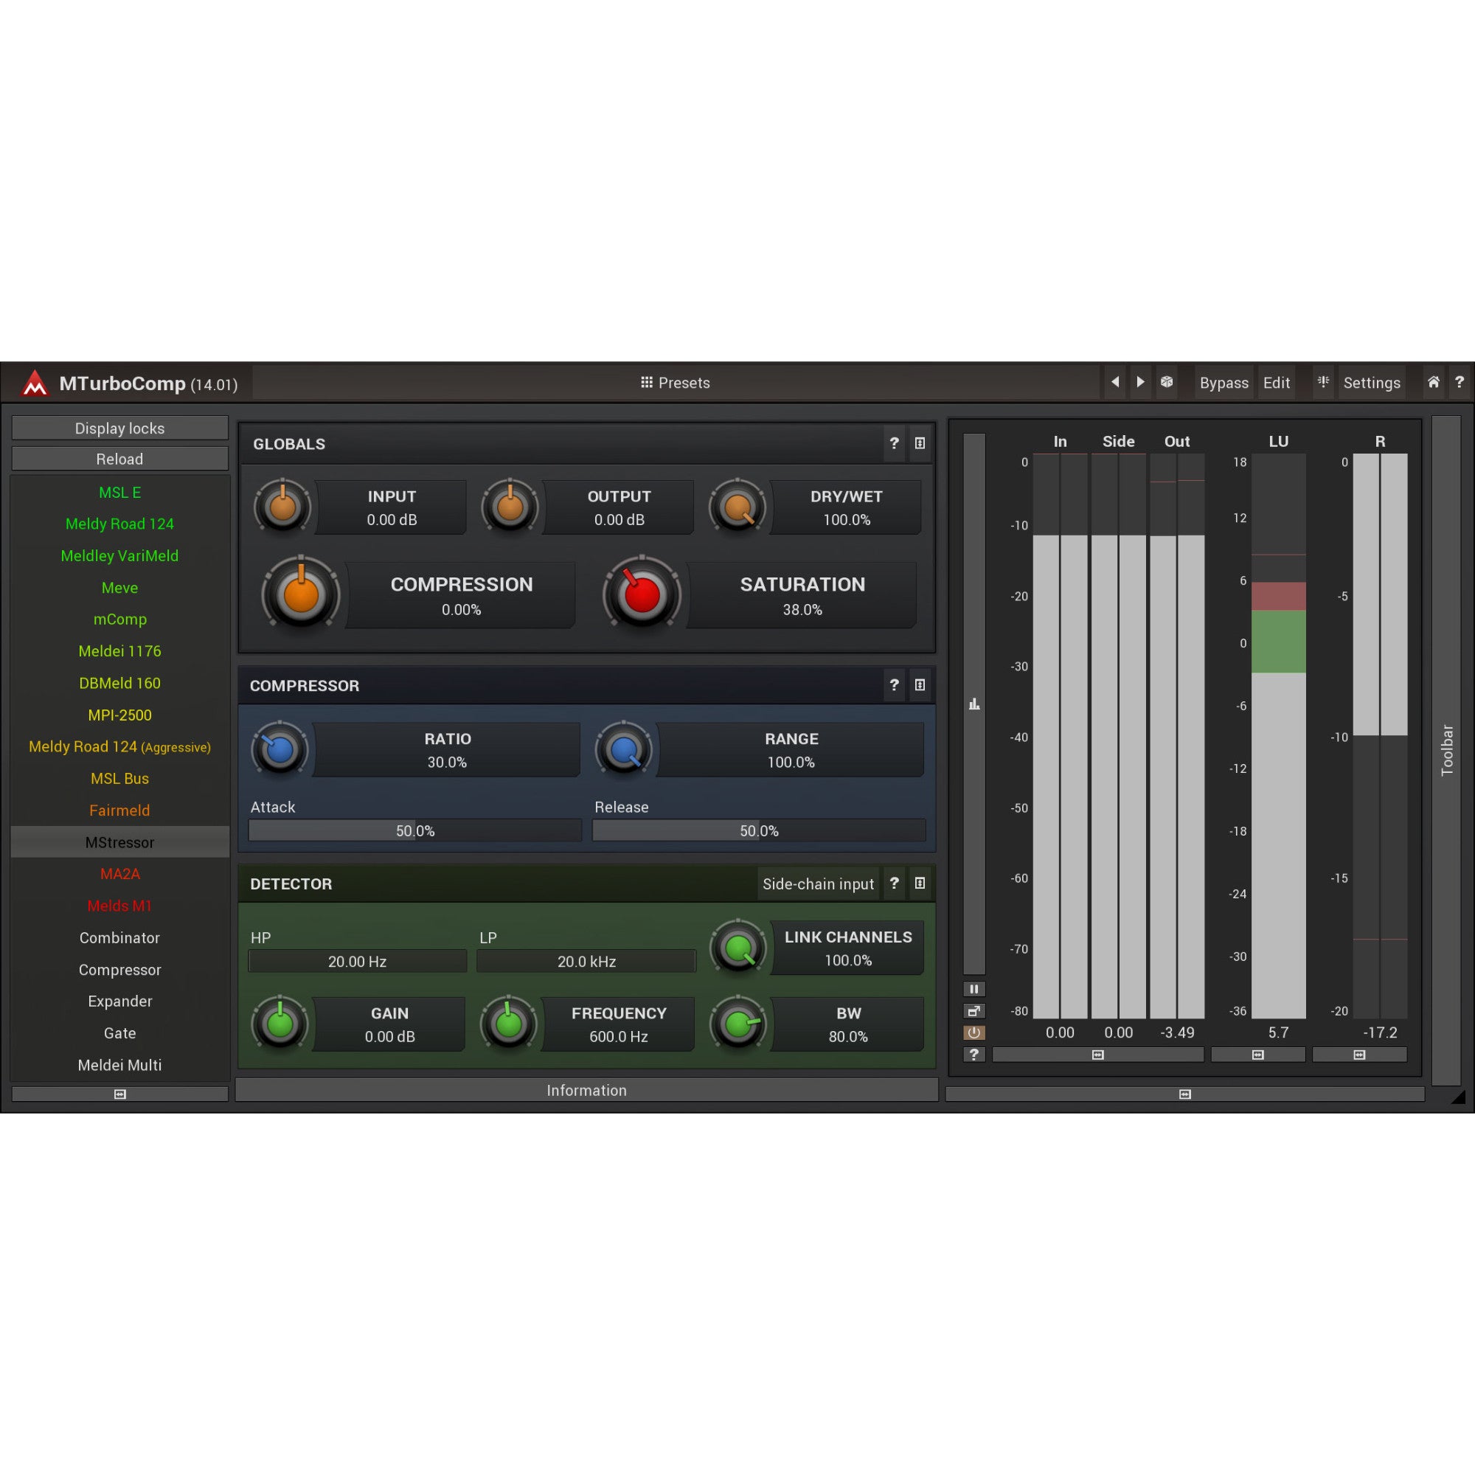
Task: Toggle the Side-chain input button
Action: tap(819, 884)
